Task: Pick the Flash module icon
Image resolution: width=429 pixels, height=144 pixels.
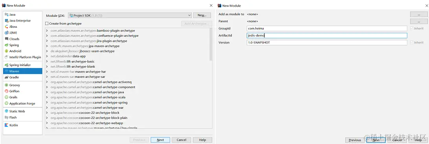Action: click(x=7, y=117)
